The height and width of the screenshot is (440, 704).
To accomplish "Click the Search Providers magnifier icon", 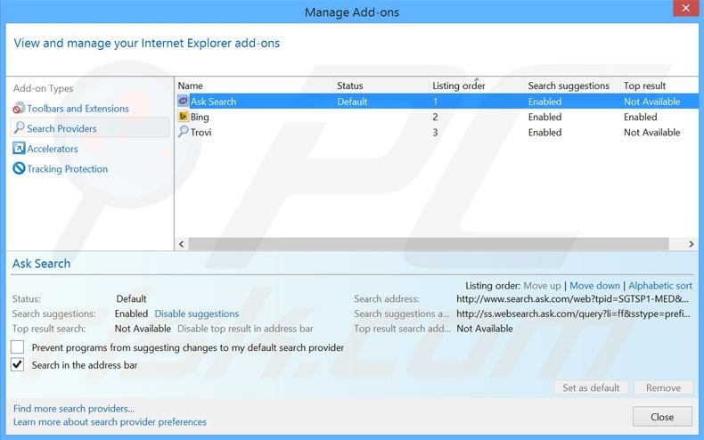I will coord(19,128).
